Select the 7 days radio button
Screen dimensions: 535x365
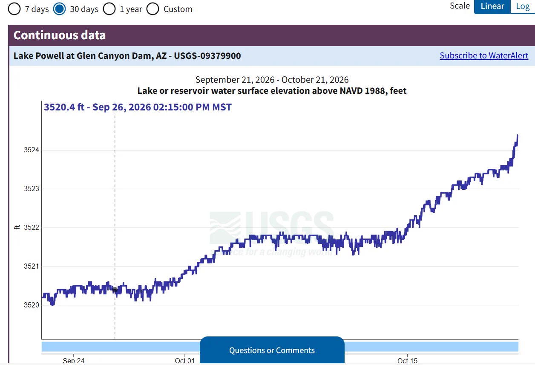[14, 9]
